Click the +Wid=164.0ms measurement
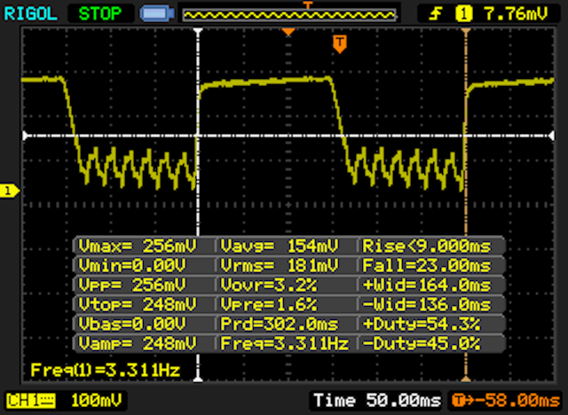This screenshot has width=568, height=415. click(426, 286)
